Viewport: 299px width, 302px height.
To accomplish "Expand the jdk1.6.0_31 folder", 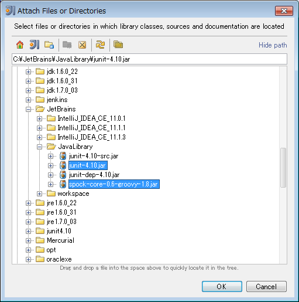I will [29, 81].
